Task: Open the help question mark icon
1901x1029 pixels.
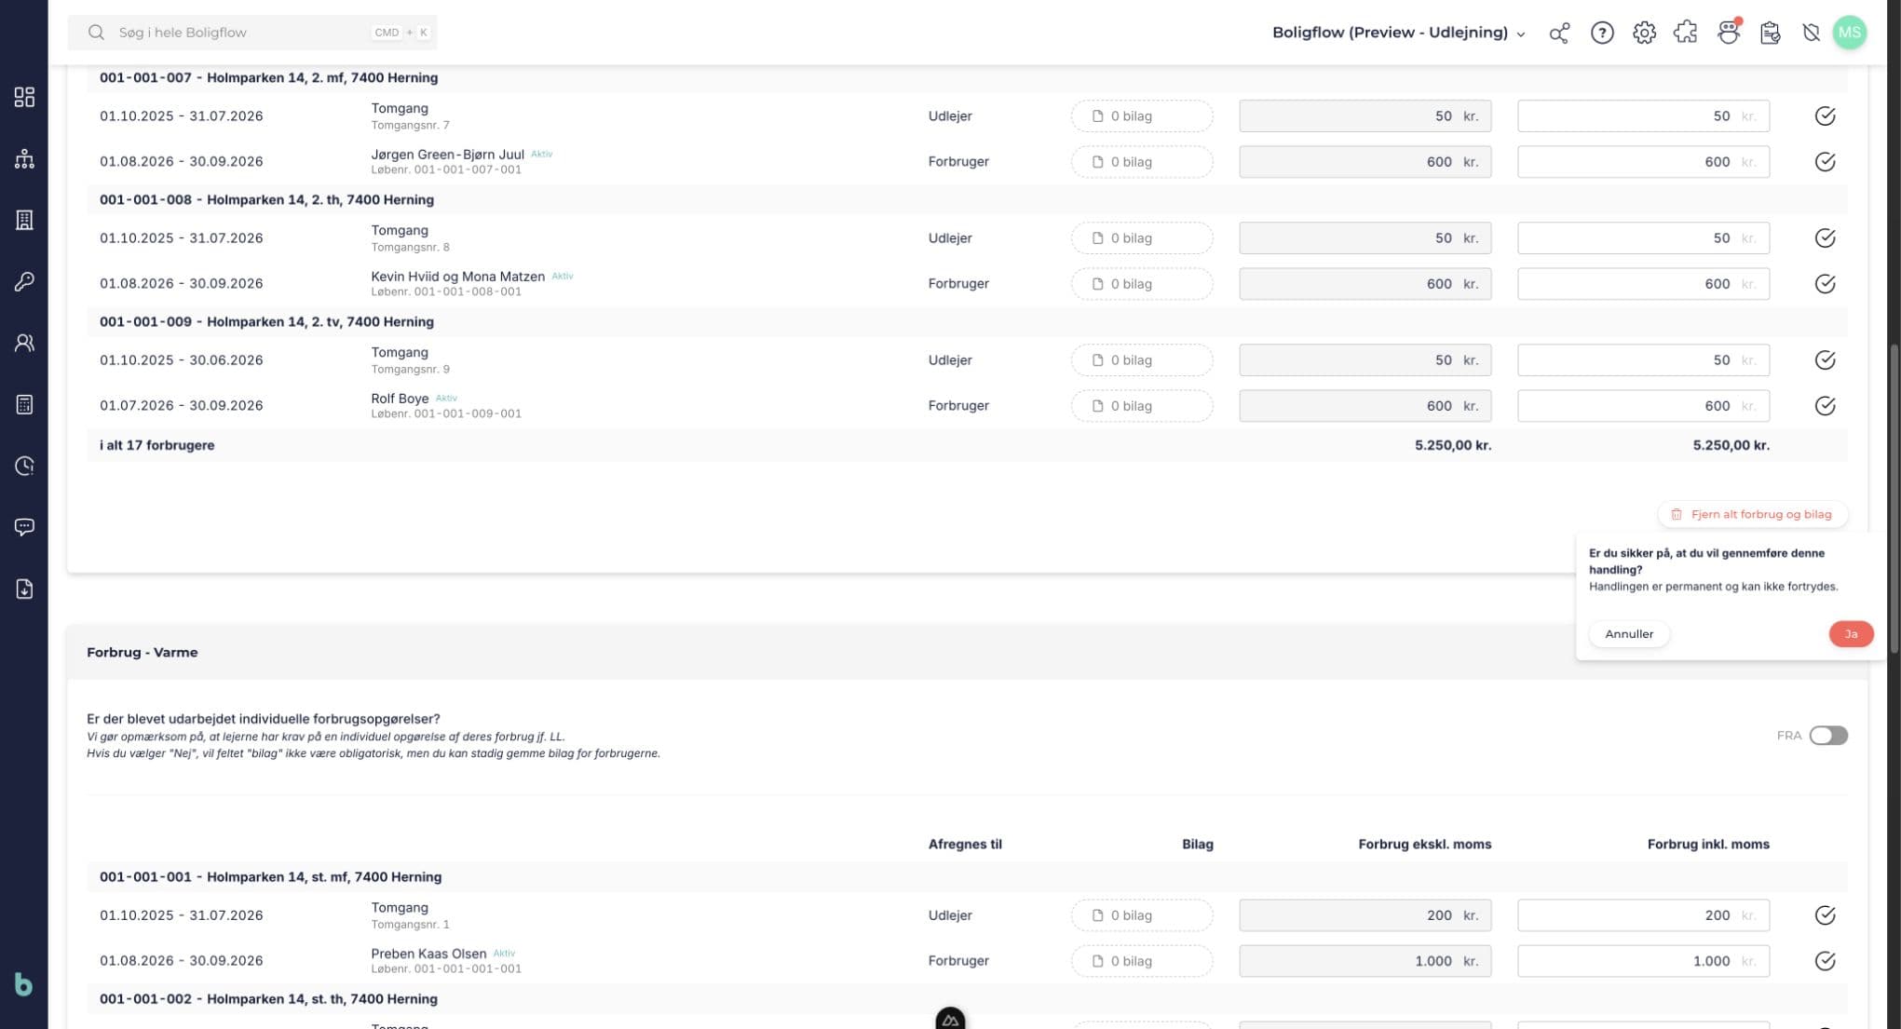Action: tap(1602, 33)
